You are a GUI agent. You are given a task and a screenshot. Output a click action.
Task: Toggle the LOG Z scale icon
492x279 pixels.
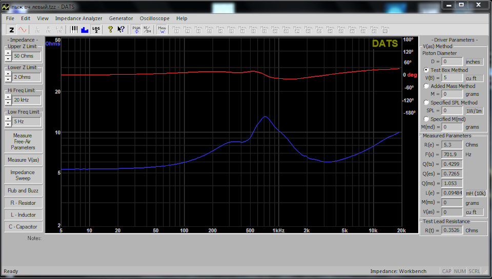point(96,30)
